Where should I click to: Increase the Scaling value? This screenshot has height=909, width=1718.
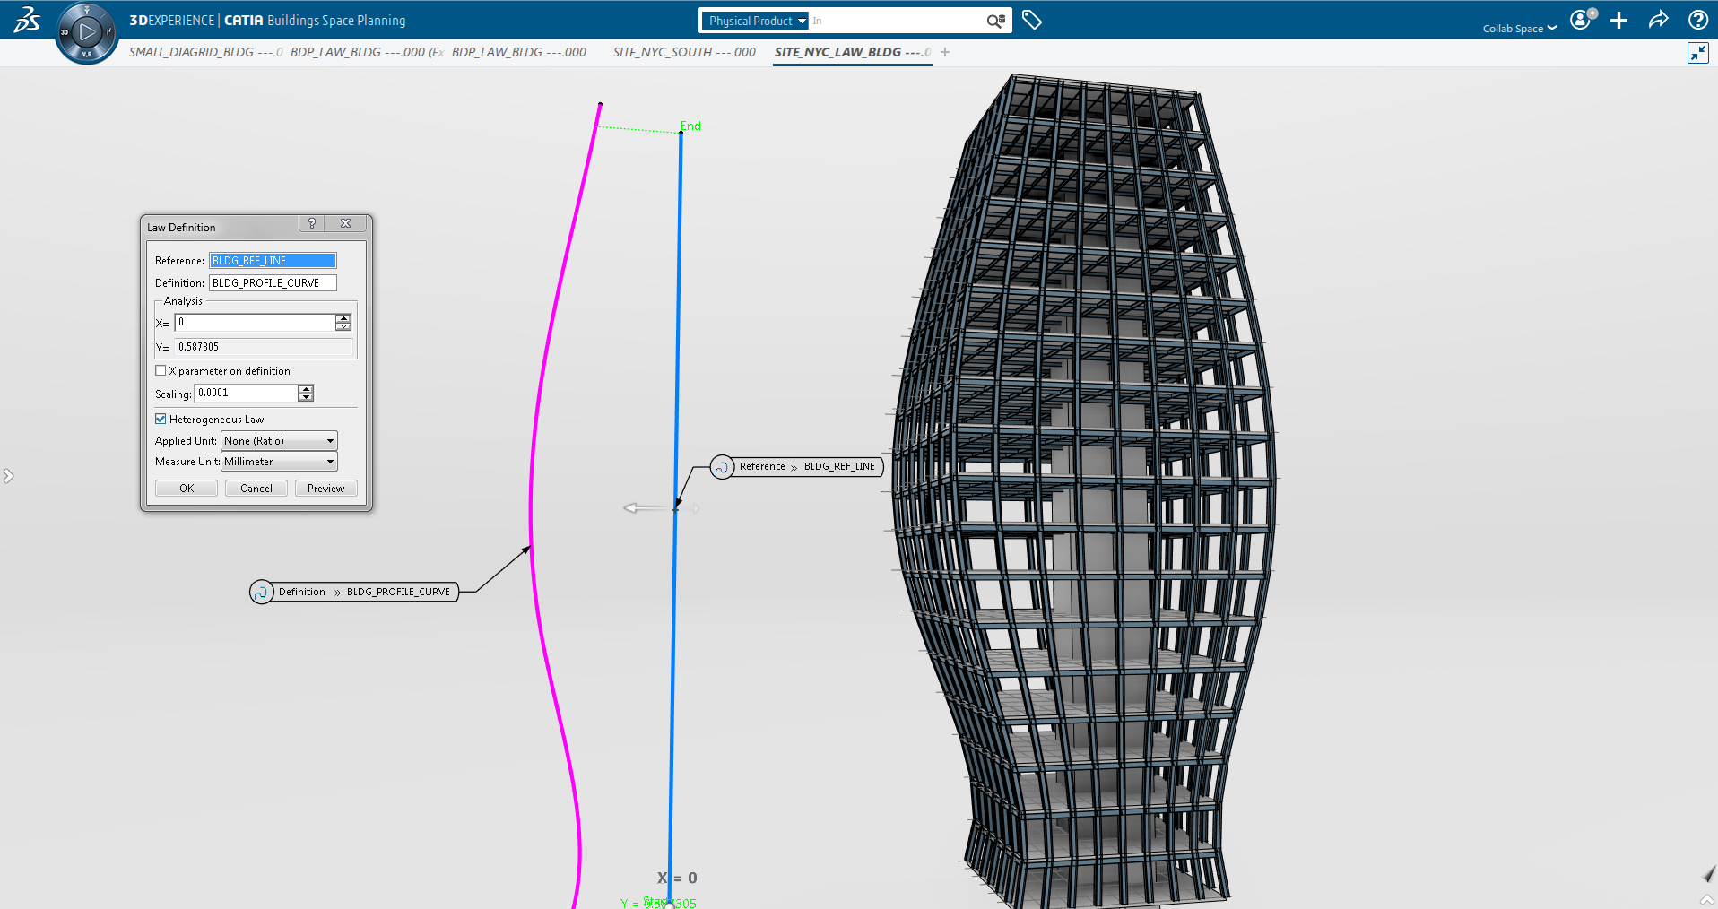point(306,389)
